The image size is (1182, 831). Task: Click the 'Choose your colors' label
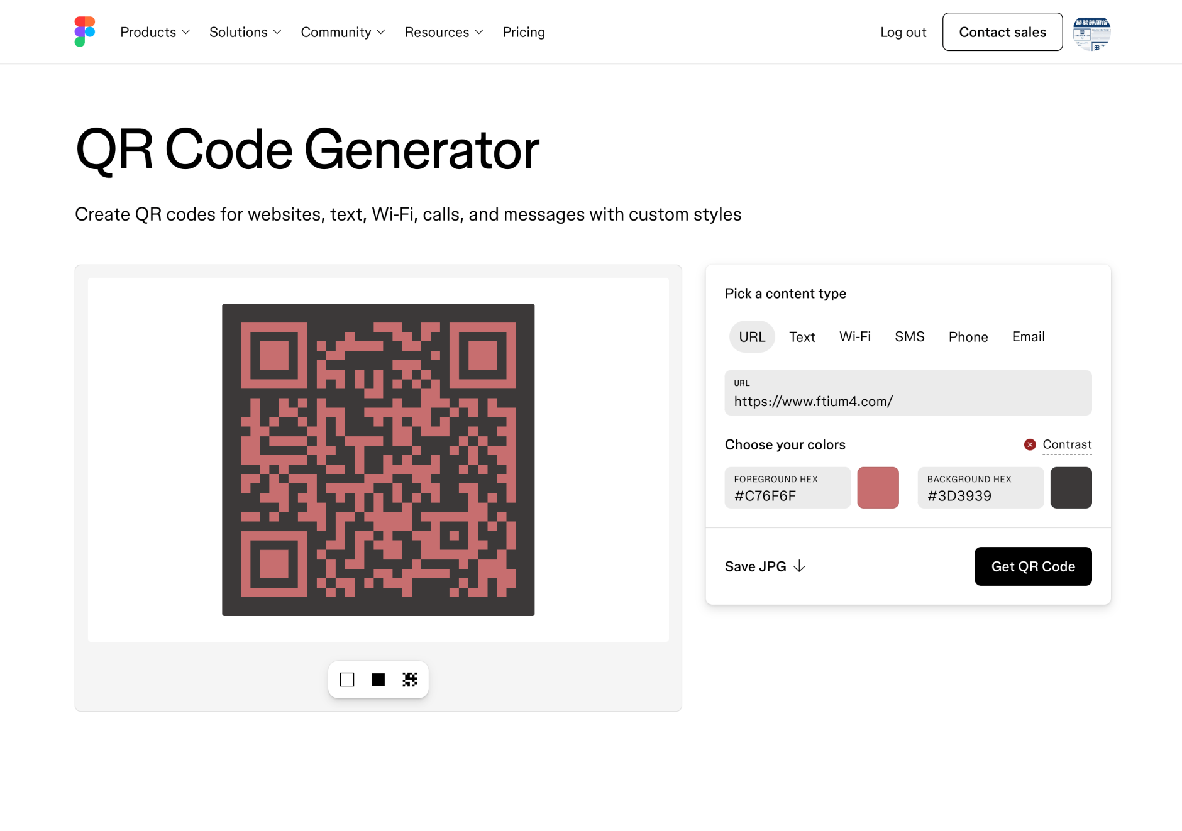785,444
